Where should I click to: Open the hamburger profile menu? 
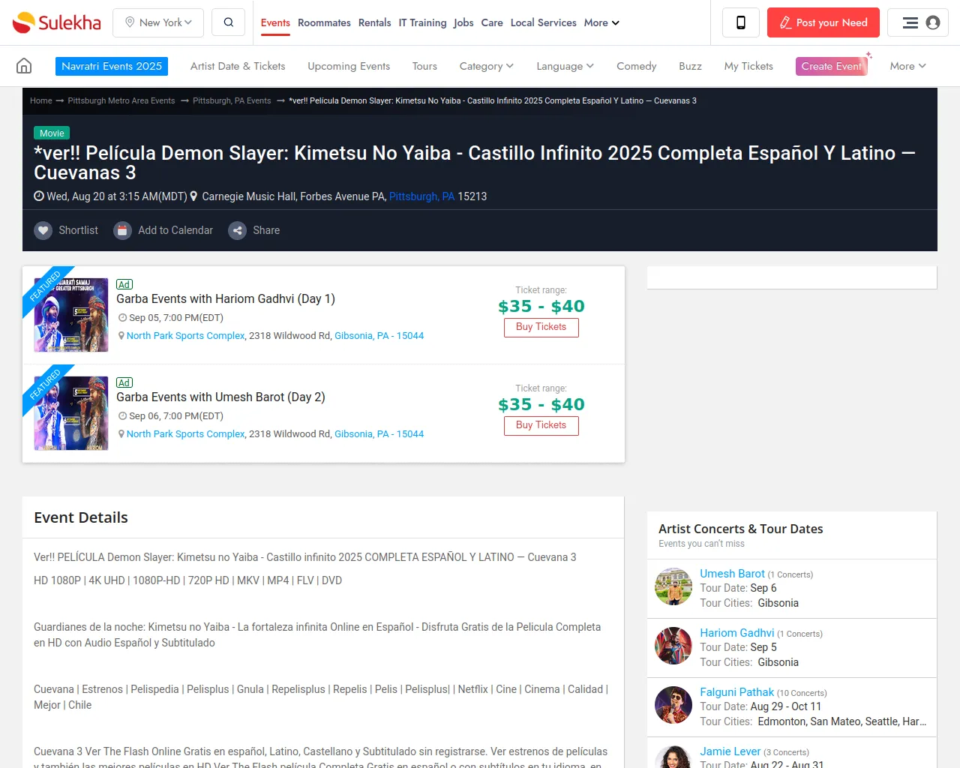[918, 22]
